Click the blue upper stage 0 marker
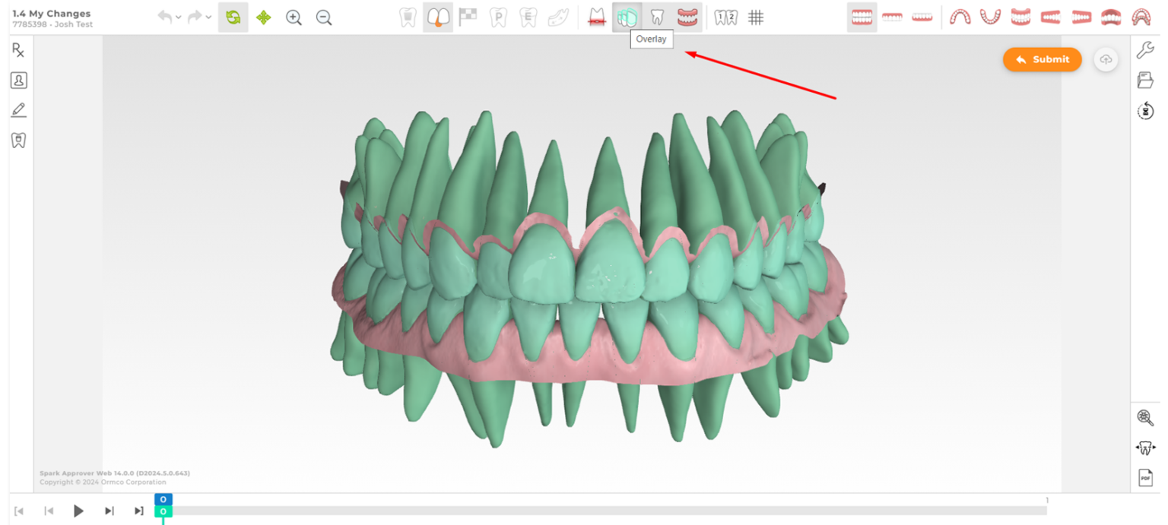 click(x=163, y=499)
